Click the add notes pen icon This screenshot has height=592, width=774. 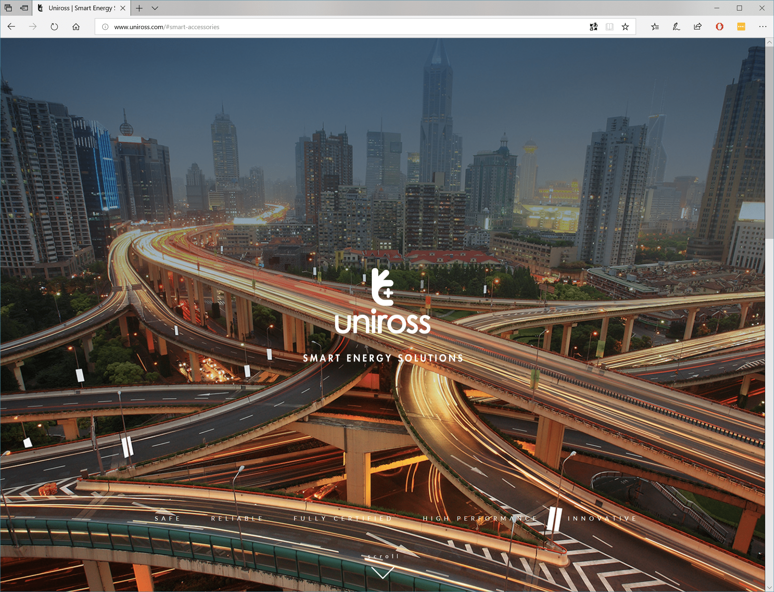point(676,27)
